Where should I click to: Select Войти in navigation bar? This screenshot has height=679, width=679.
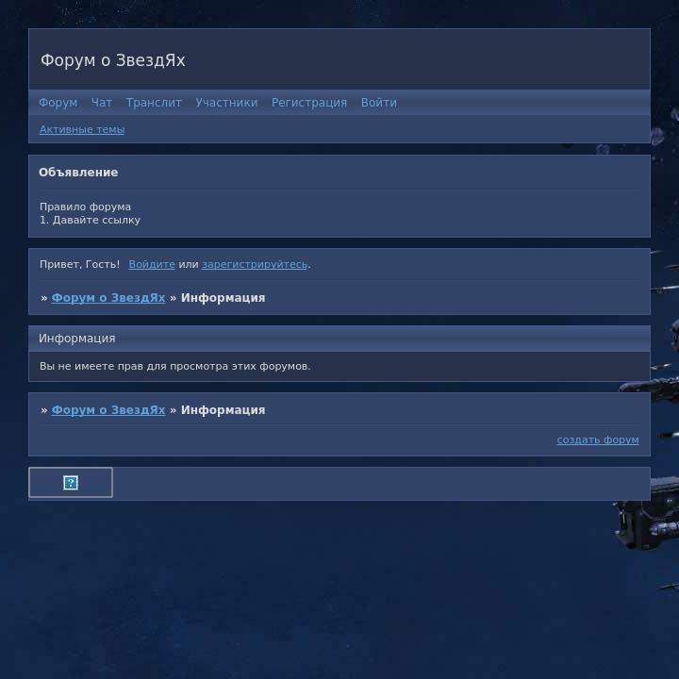click(x=379, y=103)
